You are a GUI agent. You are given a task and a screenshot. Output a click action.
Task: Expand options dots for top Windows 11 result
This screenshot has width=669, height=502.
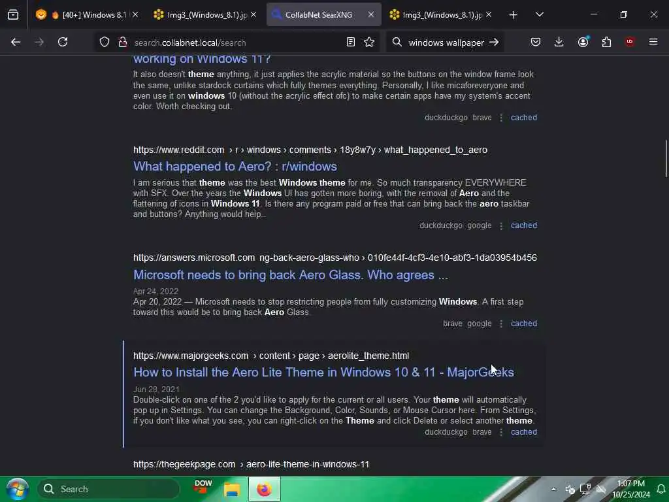(x=501, y=118)
